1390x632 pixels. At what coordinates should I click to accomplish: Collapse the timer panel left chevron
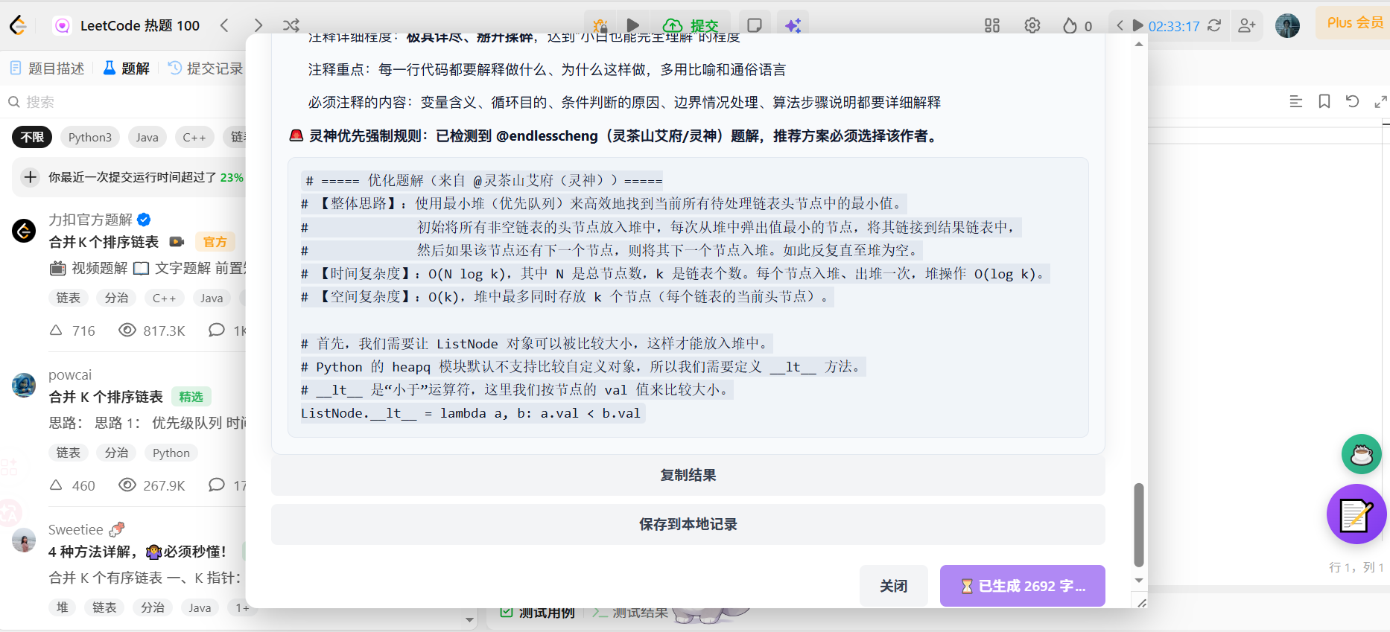pyautogui.click(x=1120, y=25)
